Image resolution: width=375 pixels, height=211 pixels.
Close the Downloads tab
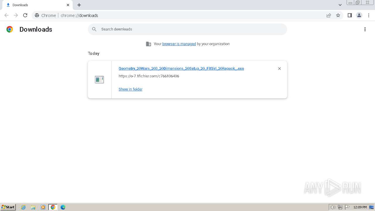click(68, 5)
